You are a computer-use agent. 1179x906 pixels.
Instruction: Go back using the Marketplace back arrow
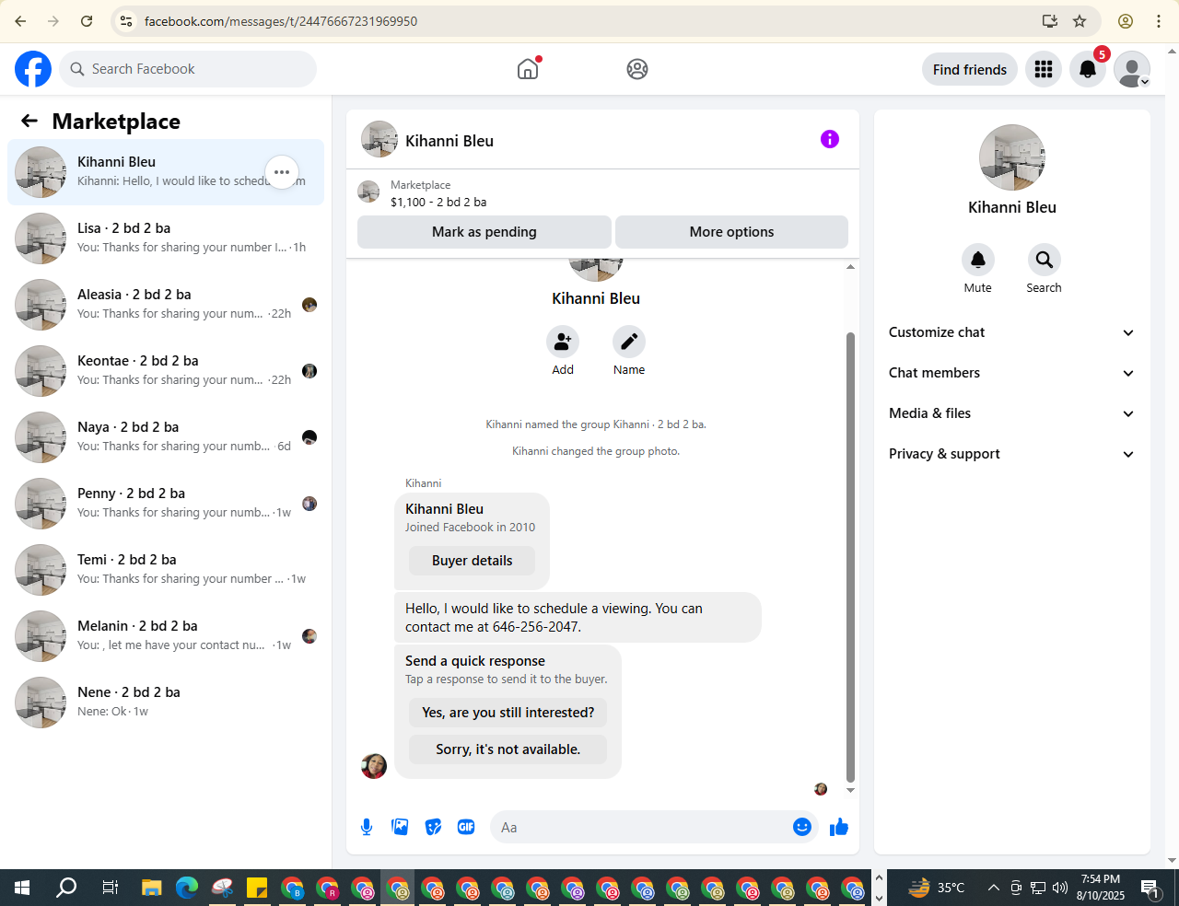point(29,121)
